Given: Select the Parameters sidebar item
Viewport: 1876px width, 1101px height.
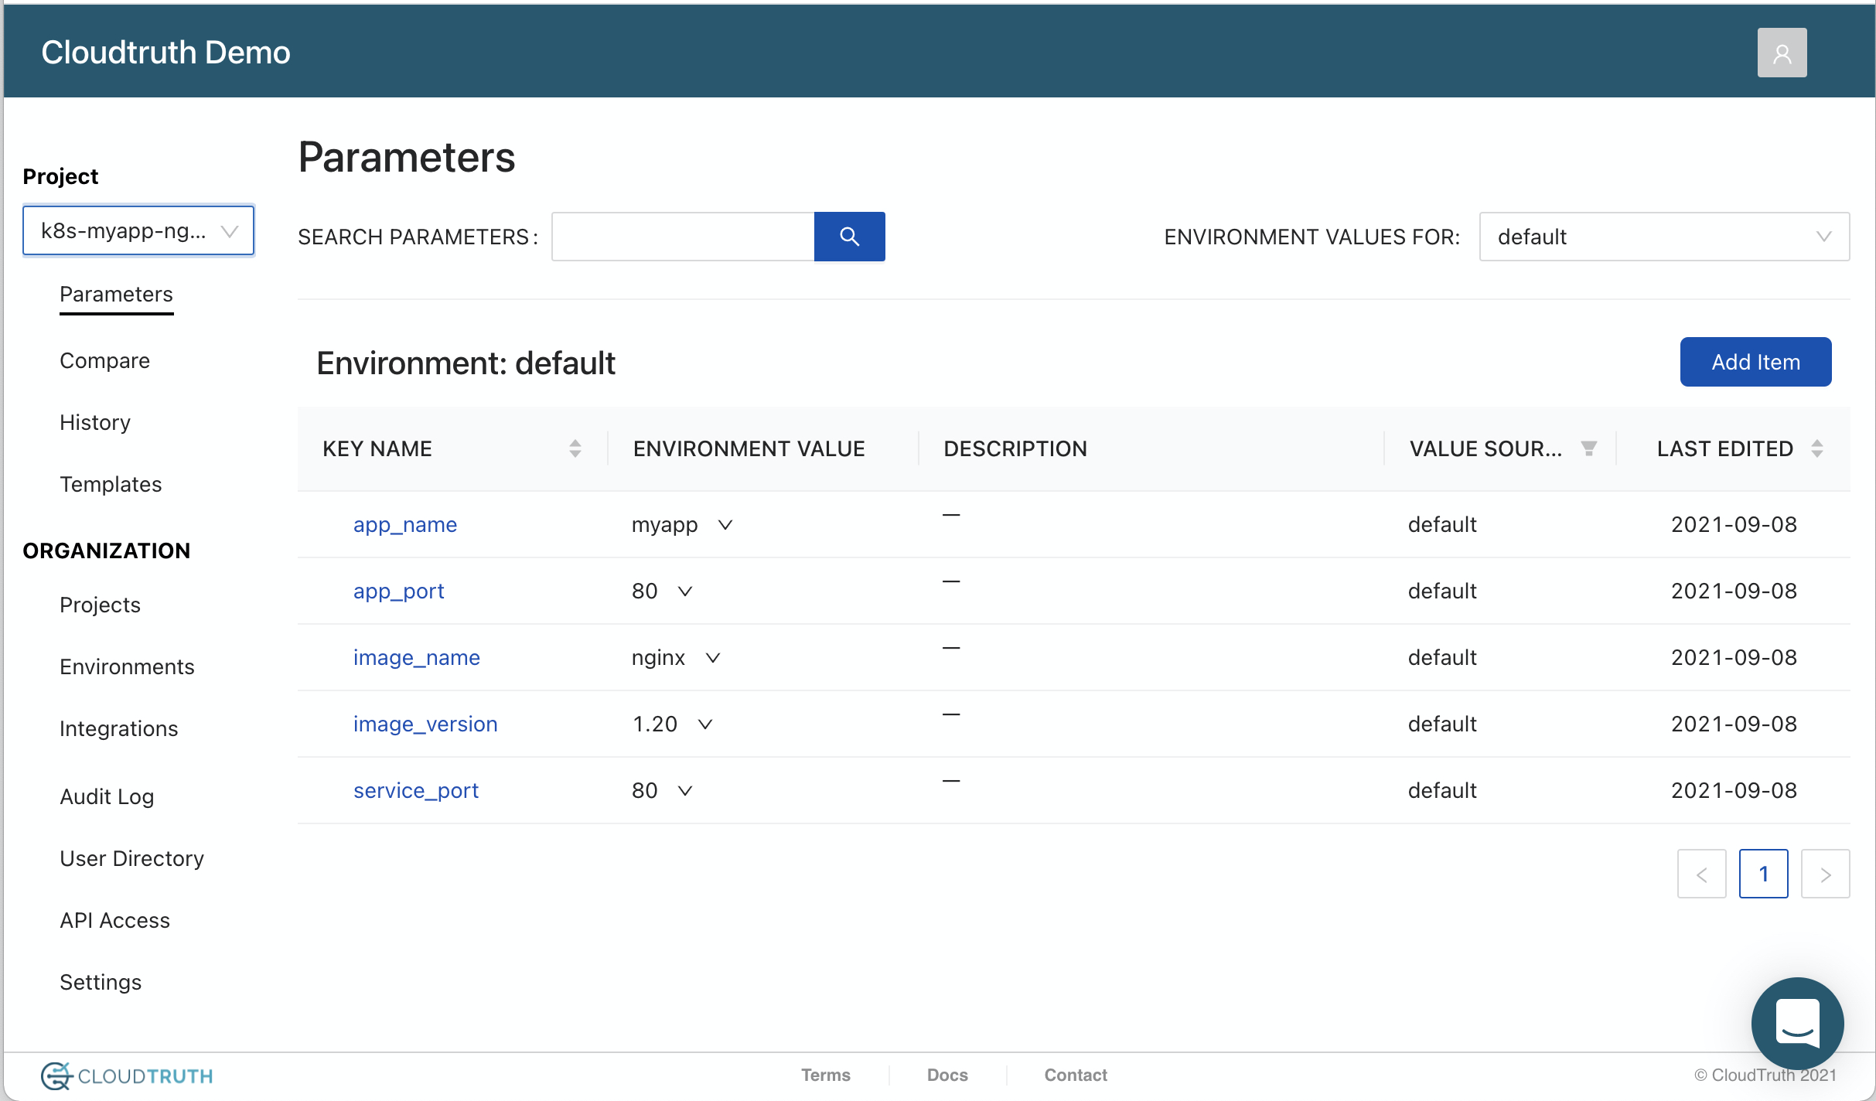Looking at the screenshot, I should click(x=116, y=295).
